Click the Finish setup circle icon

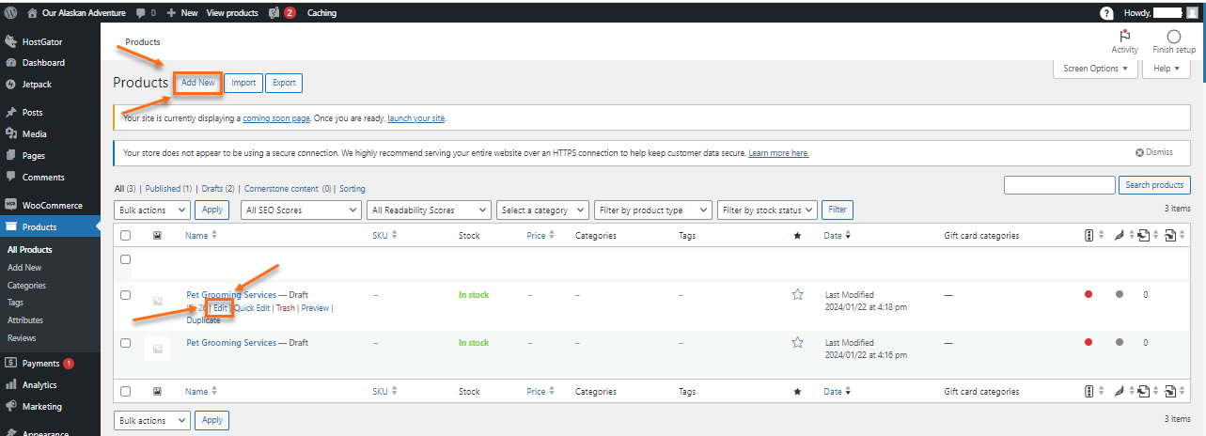click(x=1173, y=36)
